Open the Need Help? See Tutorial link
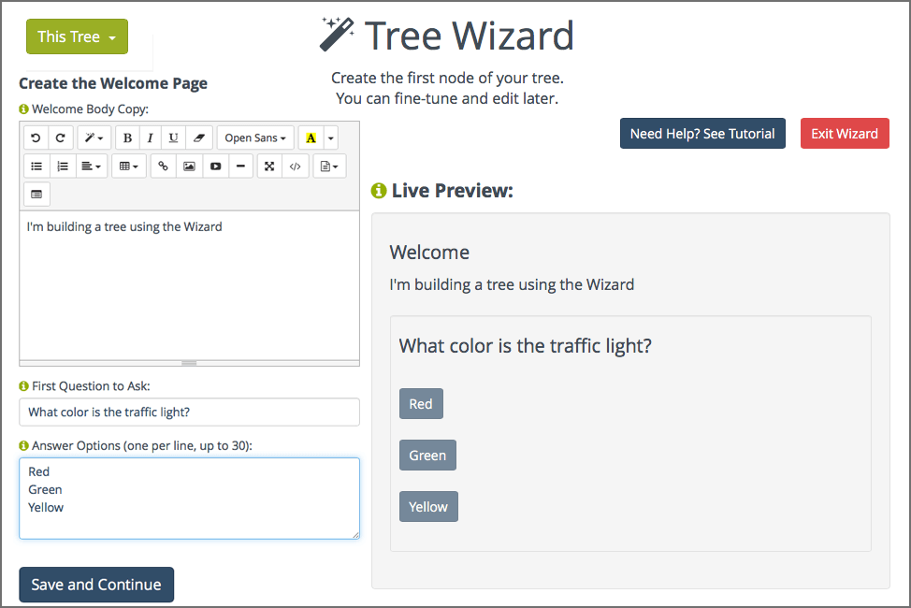 click(x=702, y=134)
